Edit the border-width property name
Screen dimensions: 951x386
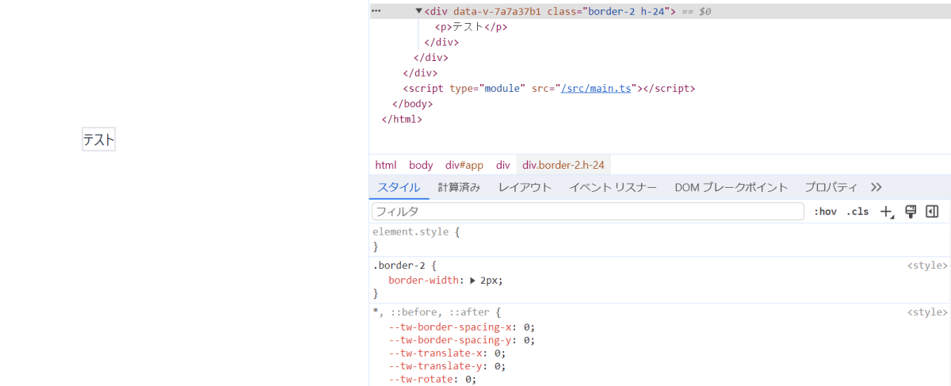tap(423, 280)
